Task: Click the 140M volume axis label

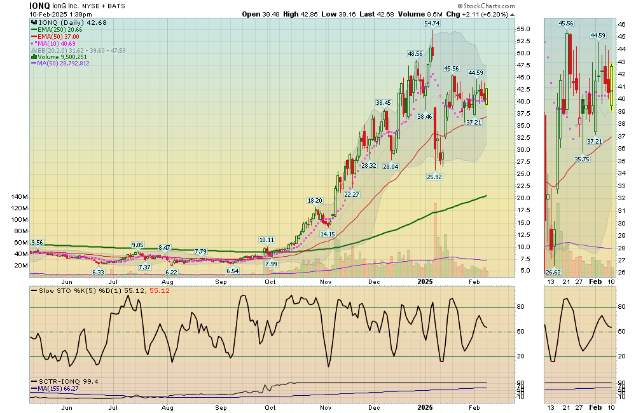Action: (20, 197)
